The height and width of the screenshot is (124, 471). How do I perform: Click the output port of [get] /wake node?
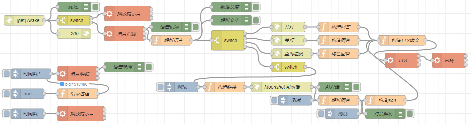click(44, 20)
